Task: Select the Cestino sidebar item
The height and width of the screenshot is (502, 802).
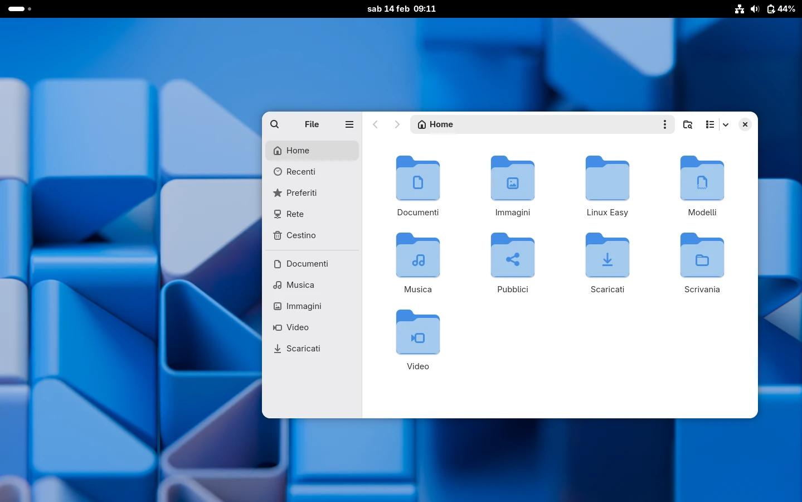Action: [x=301, y=235]
